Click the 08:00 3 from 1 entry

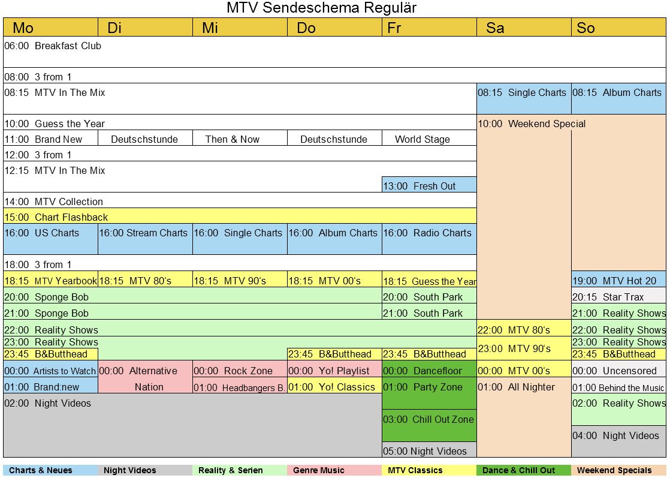coord(334,75)
